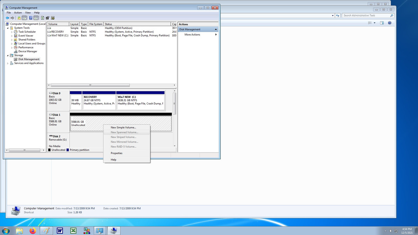
Task: Open the File menu
Action: tap(9, 13)
